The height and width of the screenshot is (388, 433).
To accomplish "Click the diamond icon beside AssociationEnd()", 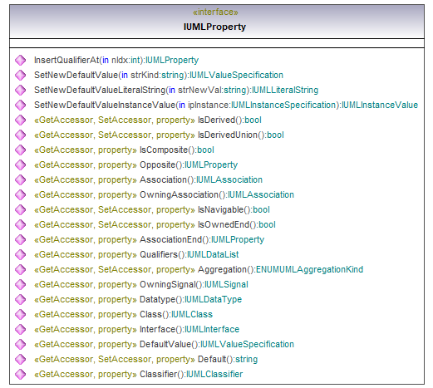I will point(20,239).
